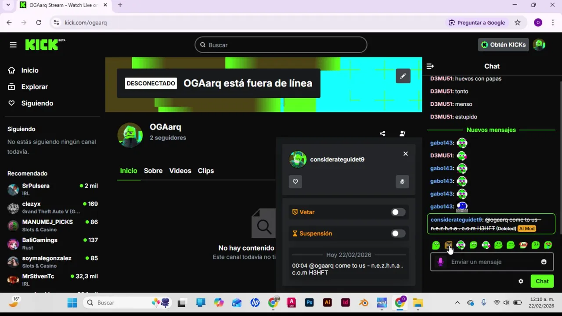Toggle the Suspensión switch
The width and height of the screenshot is (562, 316).
tap(398, 233)
